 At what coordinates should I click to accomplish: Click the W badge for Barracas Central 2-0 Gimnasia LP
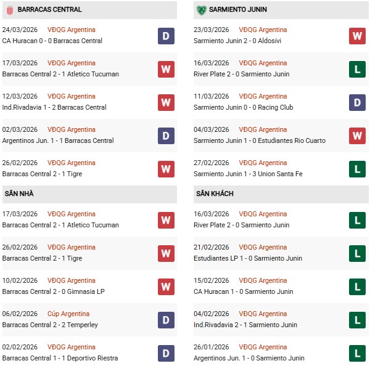point(166,287)
